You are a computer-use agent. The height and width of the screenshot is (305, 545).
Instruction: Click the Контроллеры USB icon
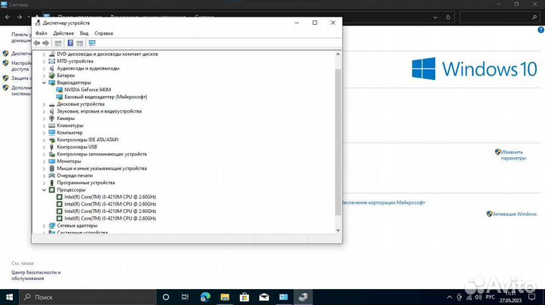pyautogui.click(x=51, y=147)
